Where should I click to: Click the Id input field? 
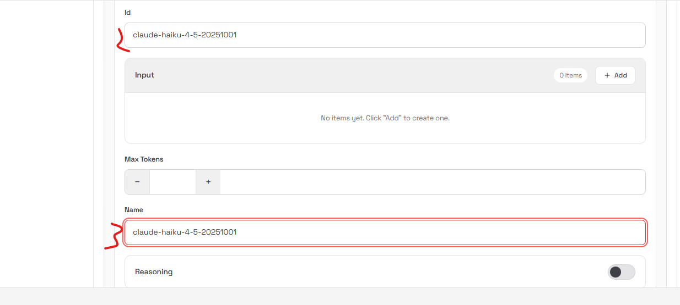click(385, 35)
